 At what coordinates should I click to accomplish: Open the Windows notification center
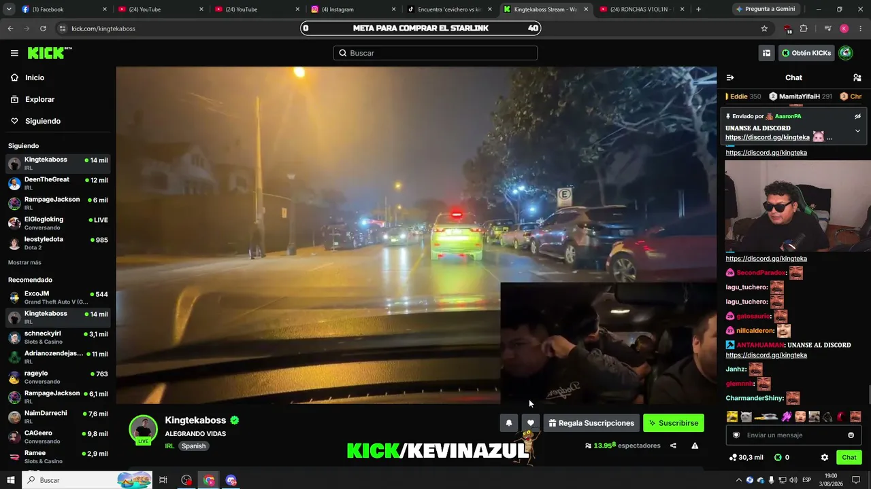pyautogui.click(x=856, y=480)
